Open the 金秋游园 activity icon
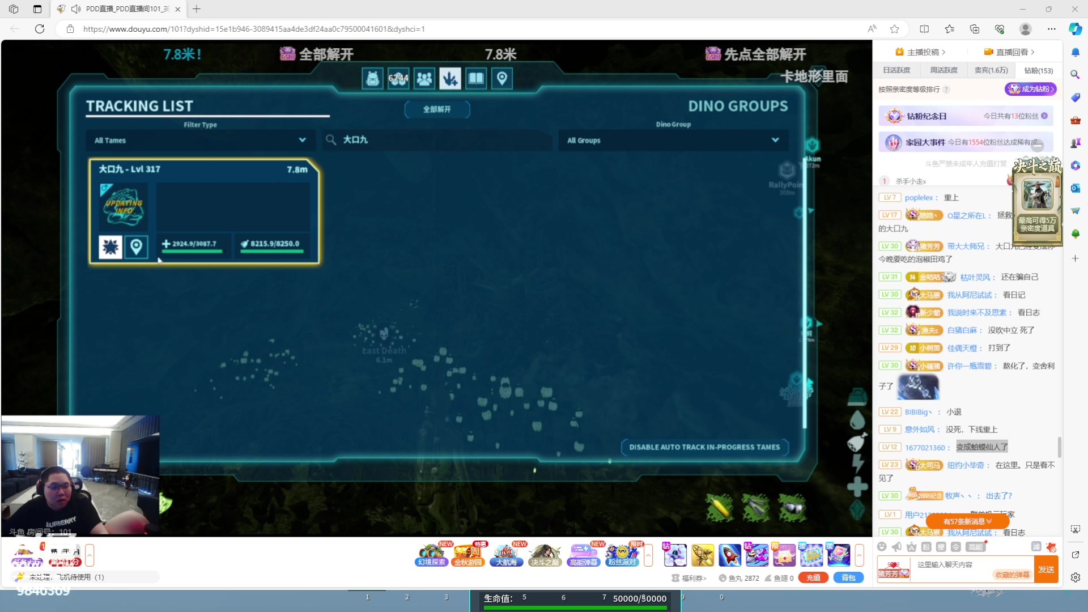This screenshot has width=1088, height=612. pos(468,555)
